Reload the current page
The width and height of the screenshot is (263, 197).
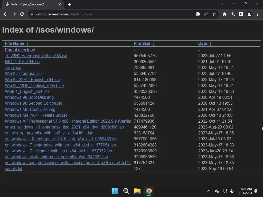tap(22, 14)
